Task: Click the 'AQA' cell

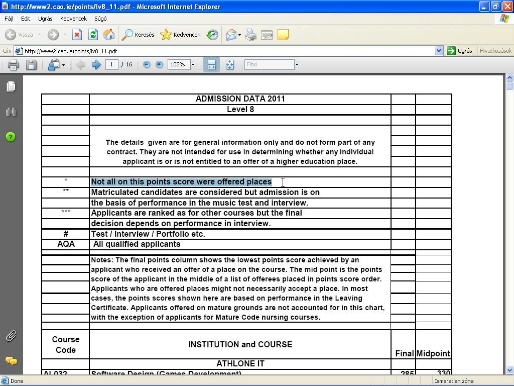Action: (66, 244)
